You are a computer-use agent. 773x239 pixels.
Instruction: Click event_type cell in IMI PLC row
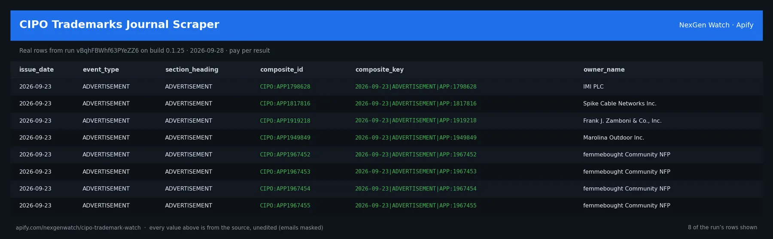pos(106,87)
